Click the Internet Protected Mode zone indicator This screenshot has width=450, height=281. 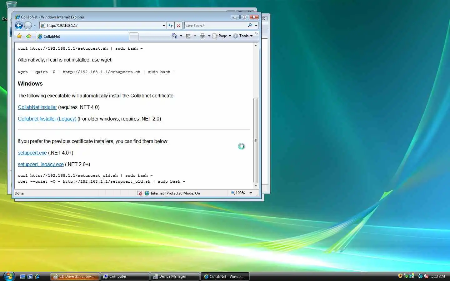coord(172,193)
